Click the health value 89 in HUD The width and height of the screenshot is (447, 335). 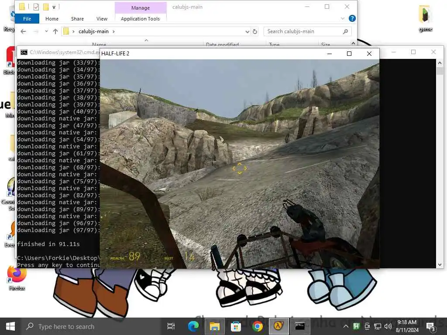134,256
